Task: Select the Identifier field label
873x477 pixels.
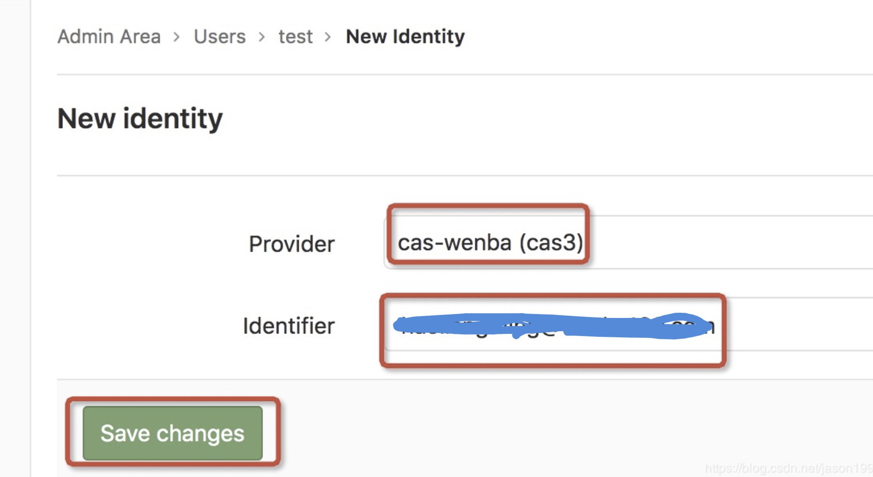Action: pyautogui.click(x=289, y=325)
